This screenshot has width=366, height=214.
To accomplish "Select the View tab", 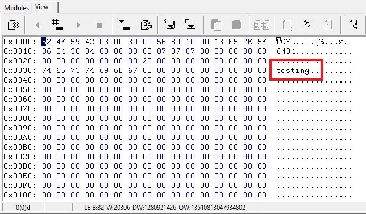I will coord(42,7).
